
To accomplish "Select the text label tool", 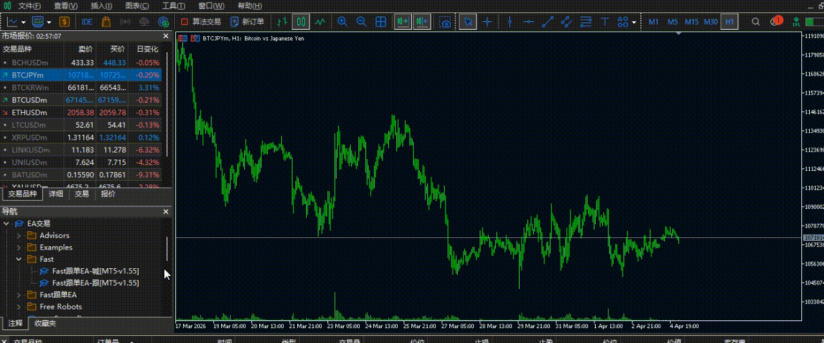I will click(x=605, y=21).
